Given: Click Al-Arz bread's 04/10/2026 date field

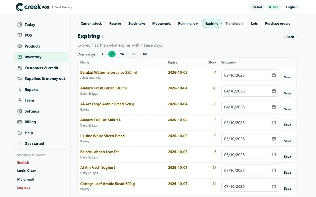Looking at the screenshot, I should pos(250,107).
